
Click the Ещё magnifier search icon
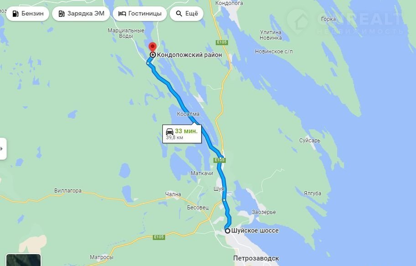coord(179,14)
